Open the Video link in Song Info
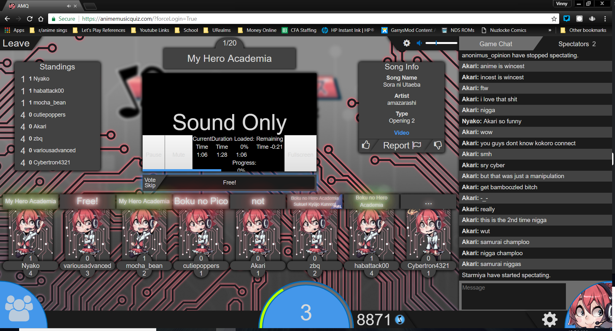 (x=401, y=133)
